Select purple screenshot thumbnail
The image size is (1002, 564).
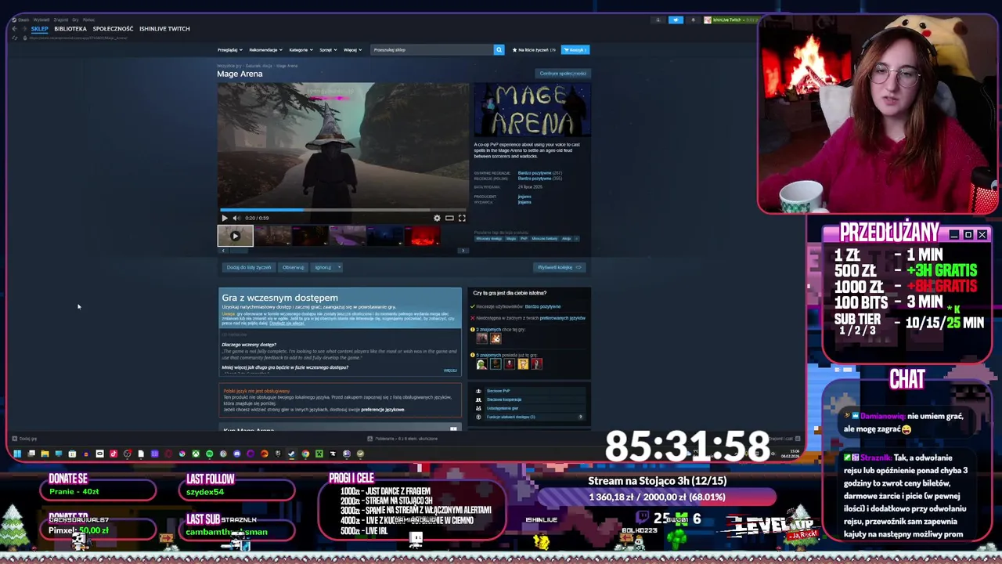pos(348,236)
